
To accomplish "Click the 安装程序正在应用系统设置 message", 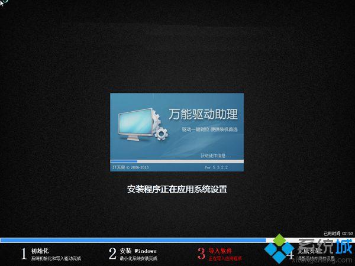I will point(177,189).
